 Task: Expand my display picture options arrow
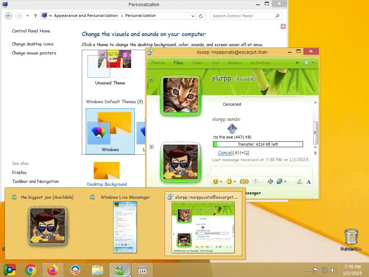pos(152,146)
